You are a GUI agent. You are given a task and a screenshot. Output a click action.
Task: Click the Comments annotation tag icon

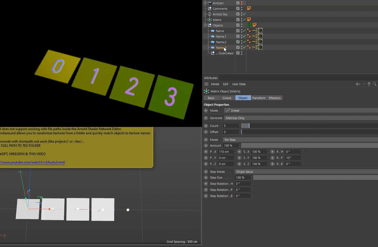249,9
